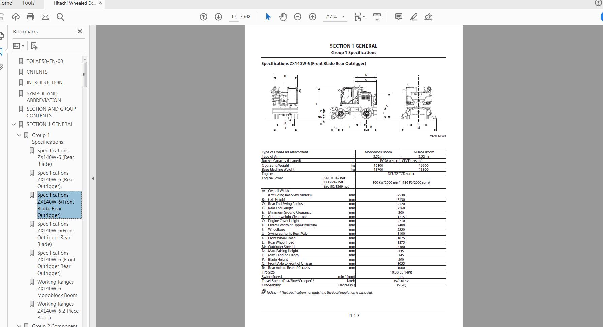Activate the hand pan tool

(283, 17)
